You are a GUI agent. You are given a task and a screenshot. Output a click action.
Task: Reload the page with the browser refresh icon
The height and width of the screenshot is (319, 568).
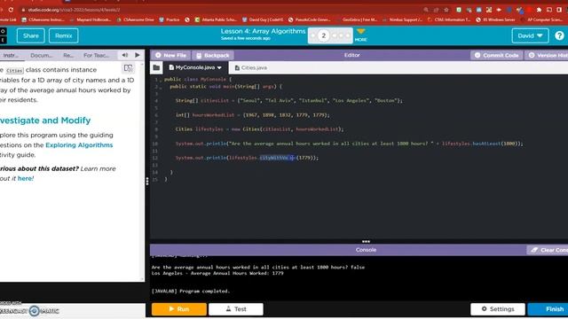pyautogui.click(x=11, y=10)
